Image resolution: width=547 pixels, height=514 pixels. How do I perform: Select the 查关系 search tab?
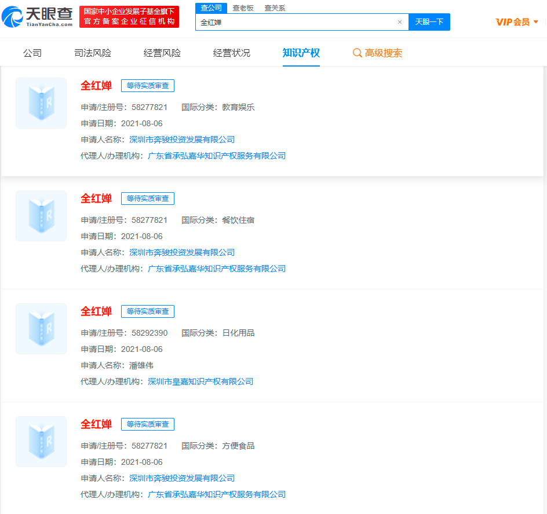coord(275,8)
